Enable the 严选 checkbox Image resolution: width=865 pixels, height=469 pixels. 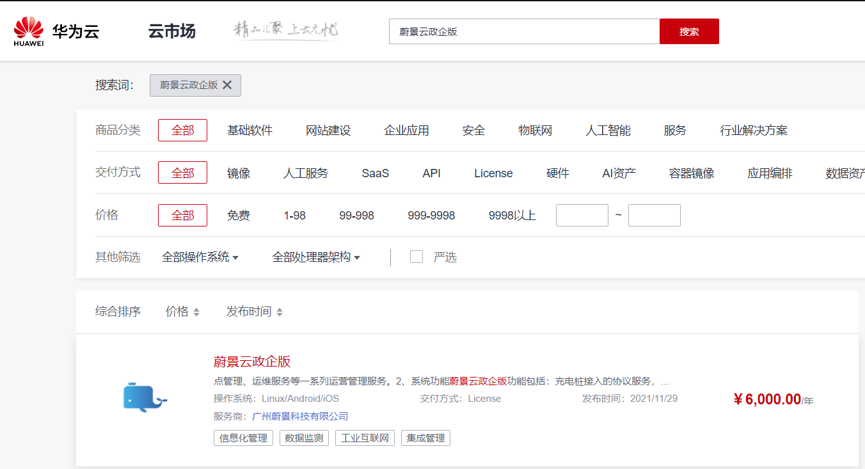417,257
